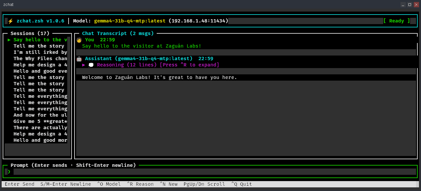Click 'Reasoning (12 lines)' collapsed label
Viewport: 421px width, 191px height.
click(127, 65)
